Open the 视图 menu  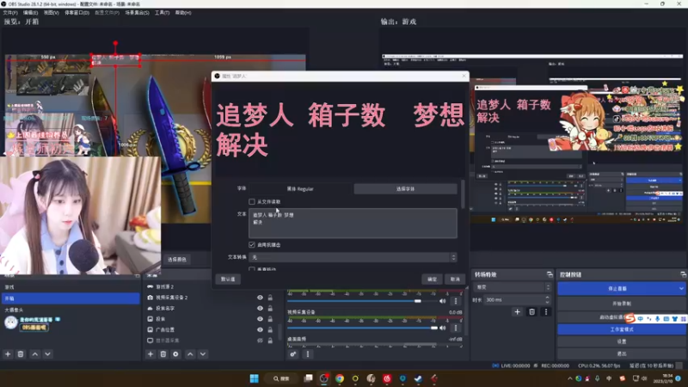pos(51,13)
